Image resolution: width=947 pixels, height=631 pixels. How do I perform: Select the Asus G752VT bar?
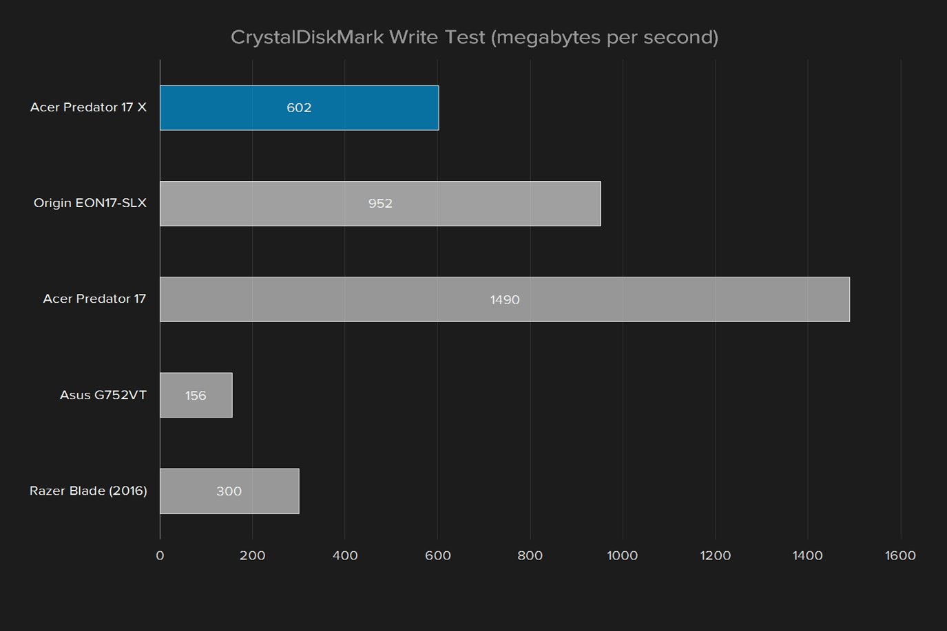click(196, 395)
